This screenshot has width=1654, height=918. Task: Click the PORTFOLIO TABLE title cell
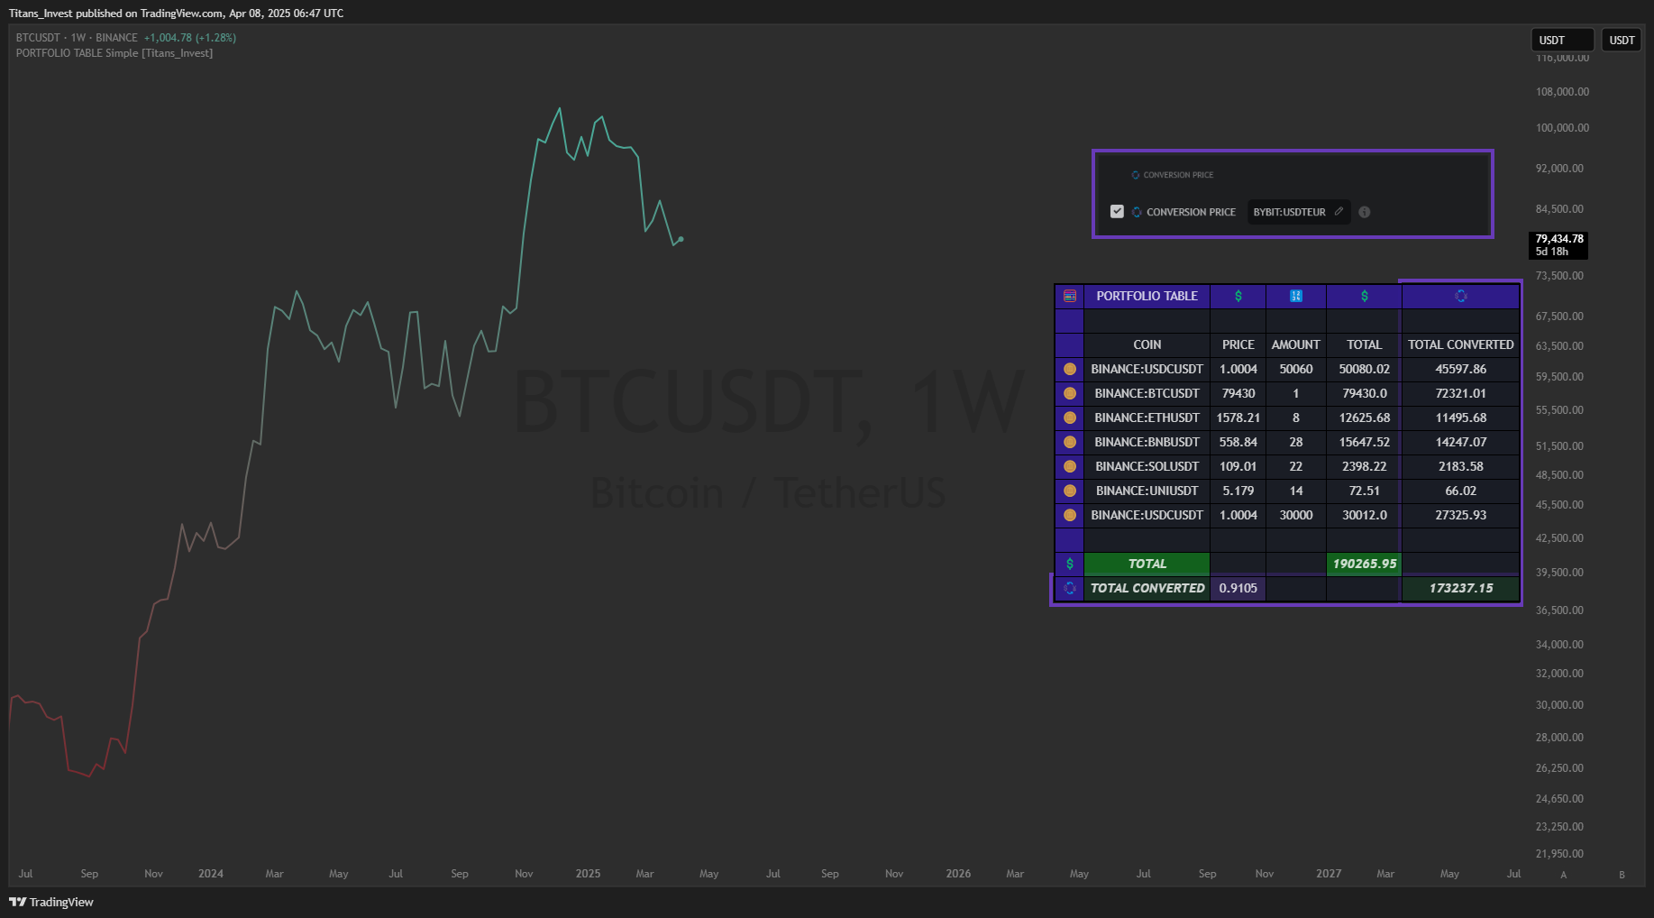[1147, 296]
